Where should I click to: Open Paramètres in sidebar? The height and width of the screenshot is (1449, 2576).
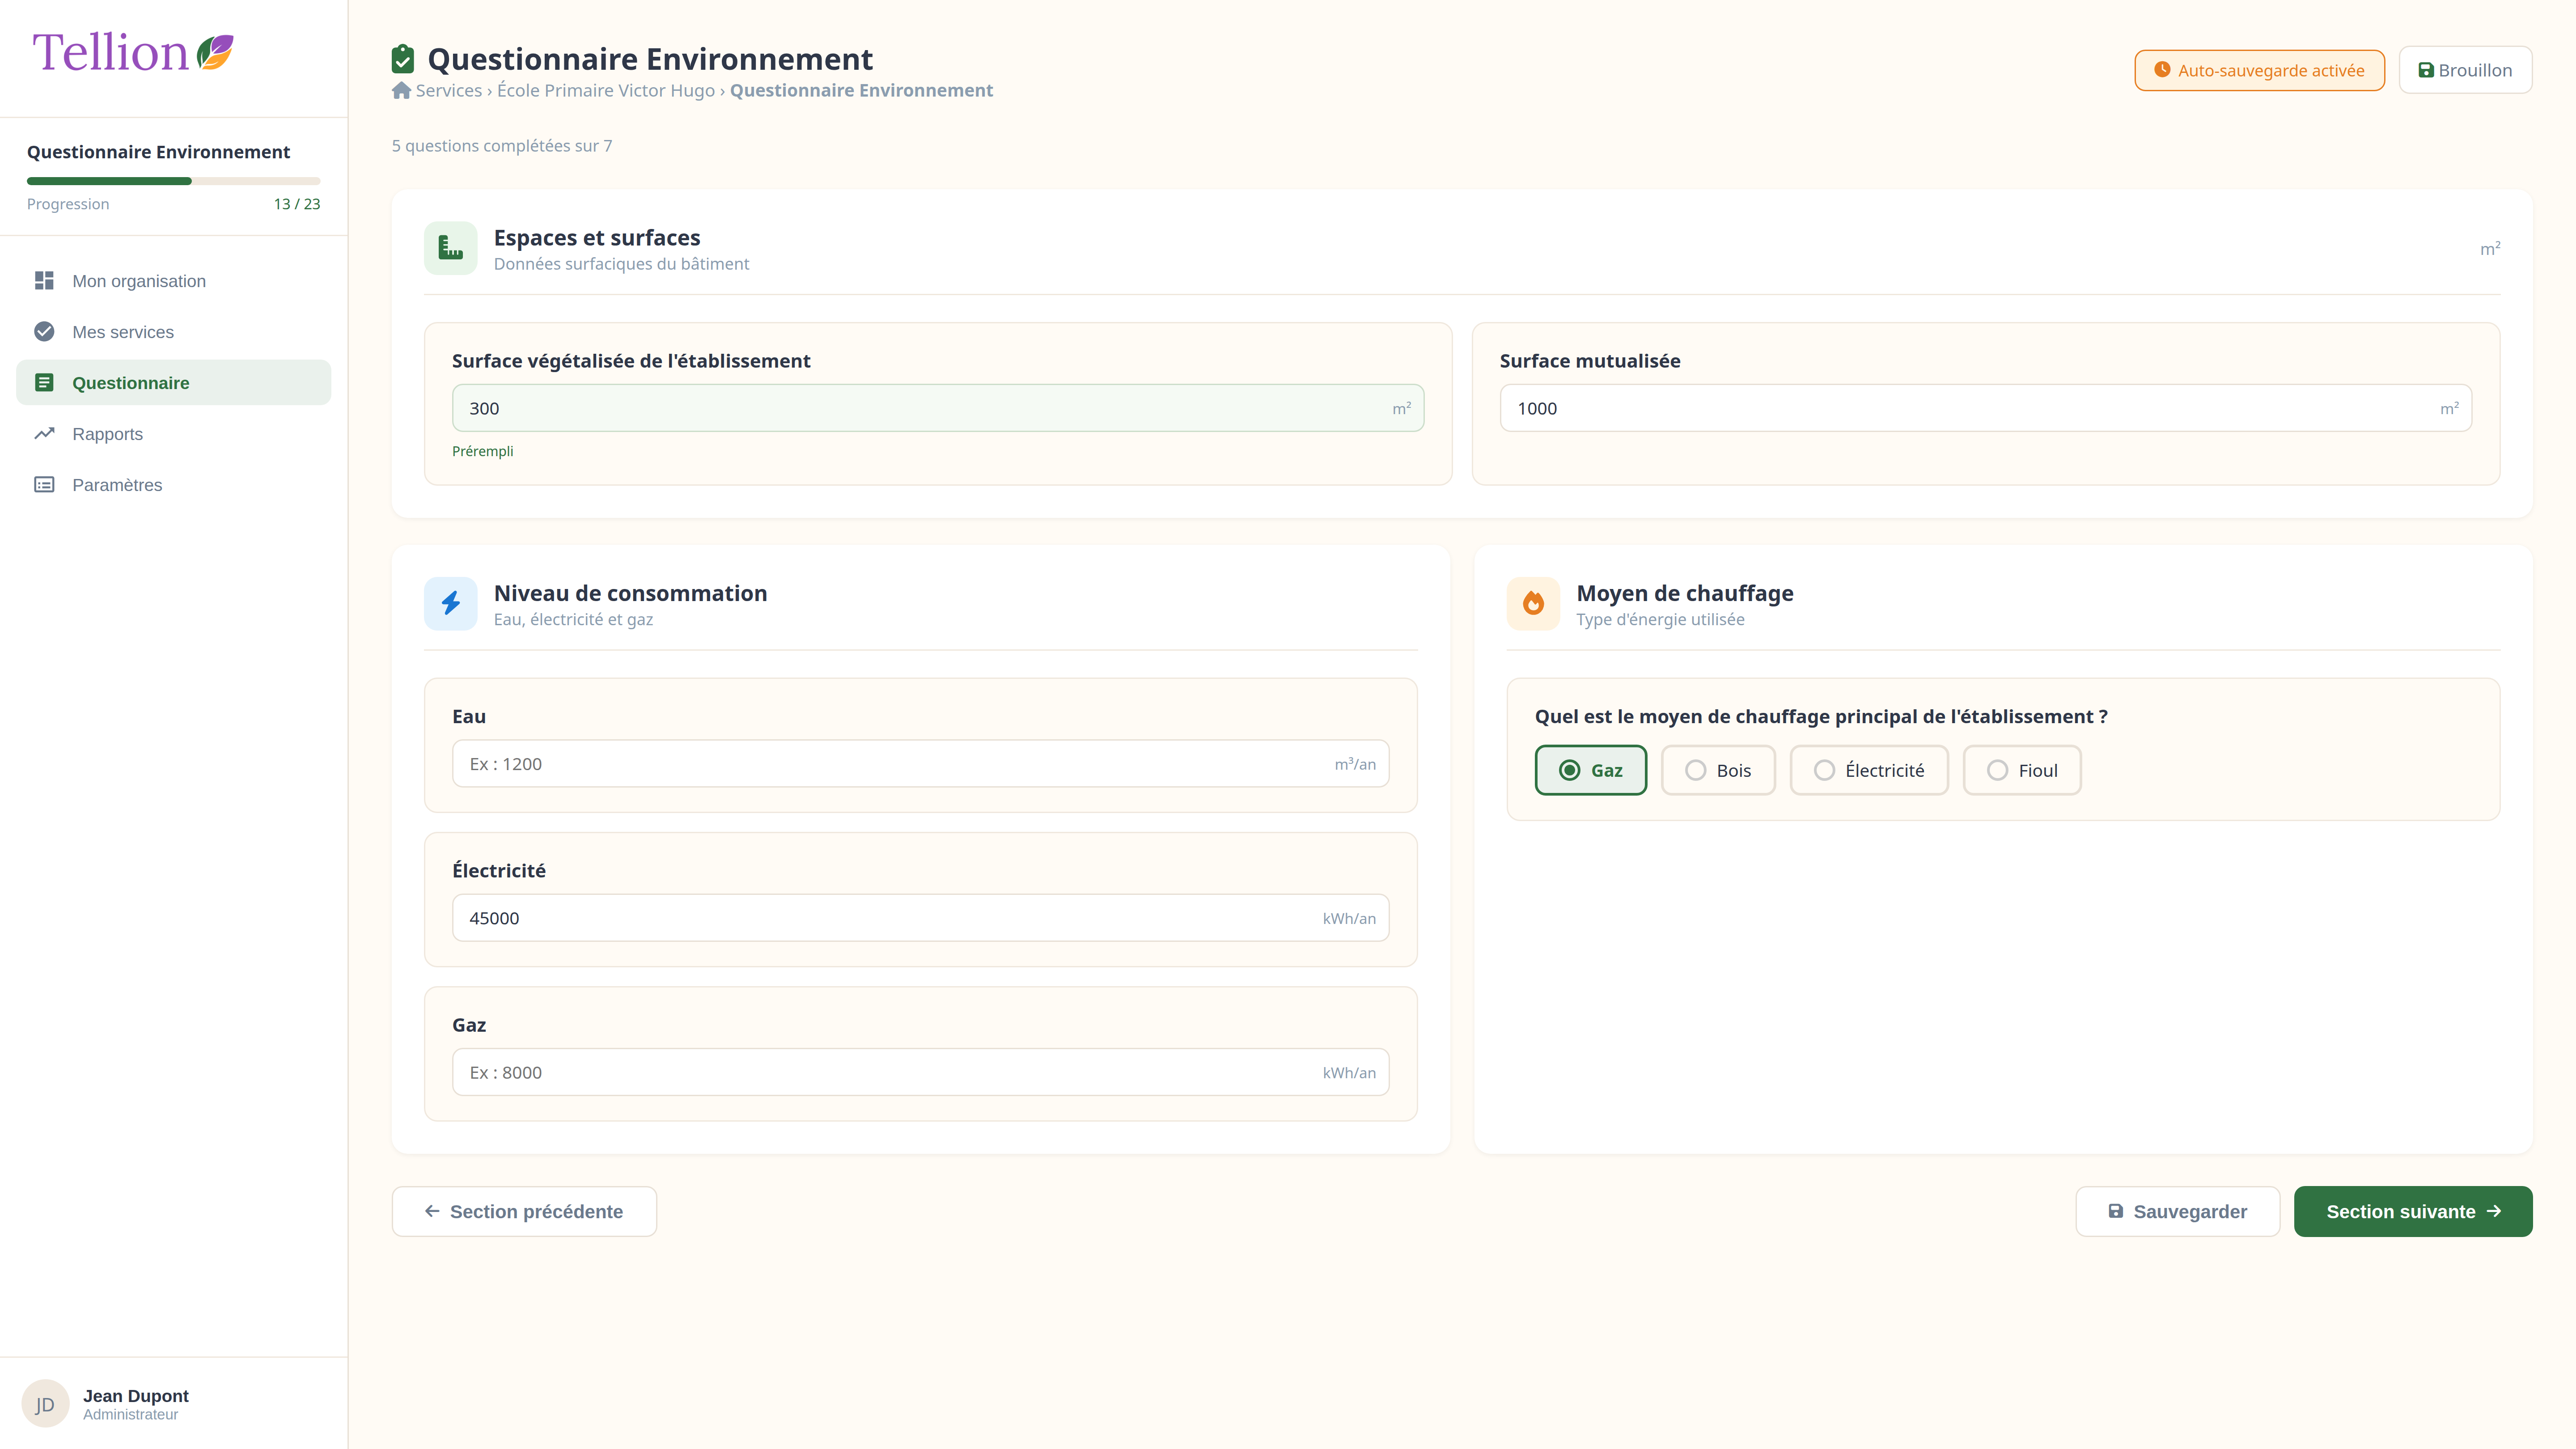[173, 485]
